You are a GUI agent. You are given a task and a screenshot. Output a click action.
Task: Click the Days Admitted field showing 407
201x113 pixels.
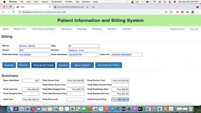[31, 81]
